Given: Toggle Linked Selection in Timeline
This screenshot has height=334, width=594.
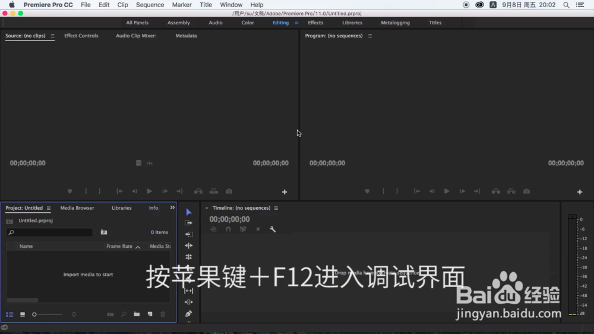Looking at the screenshot, I should (x=243, y=229).
